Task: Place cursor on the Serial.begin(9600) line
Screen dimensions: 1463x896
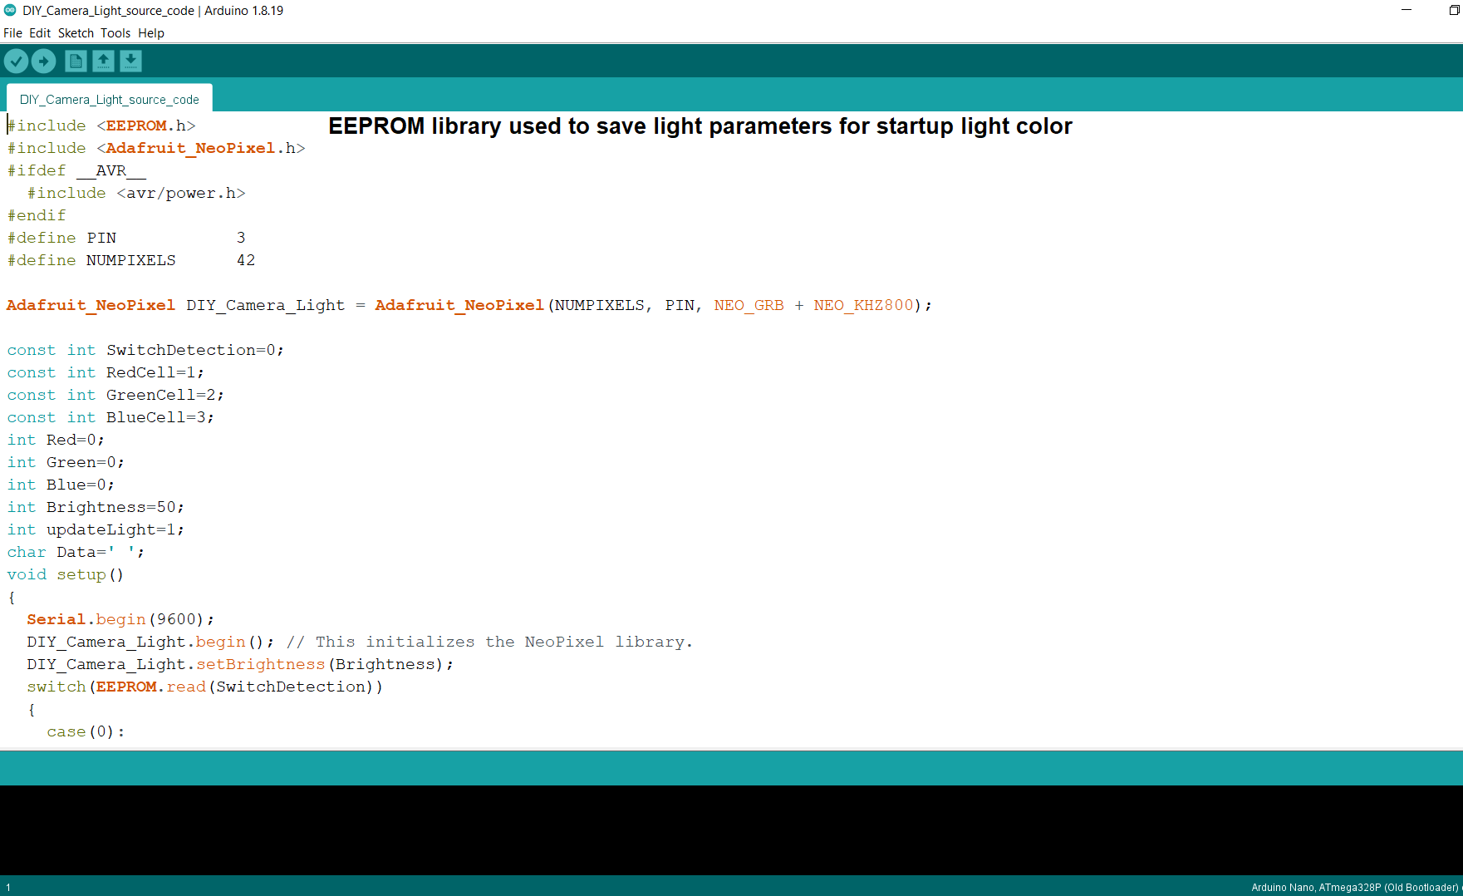Action: [119, 618]
